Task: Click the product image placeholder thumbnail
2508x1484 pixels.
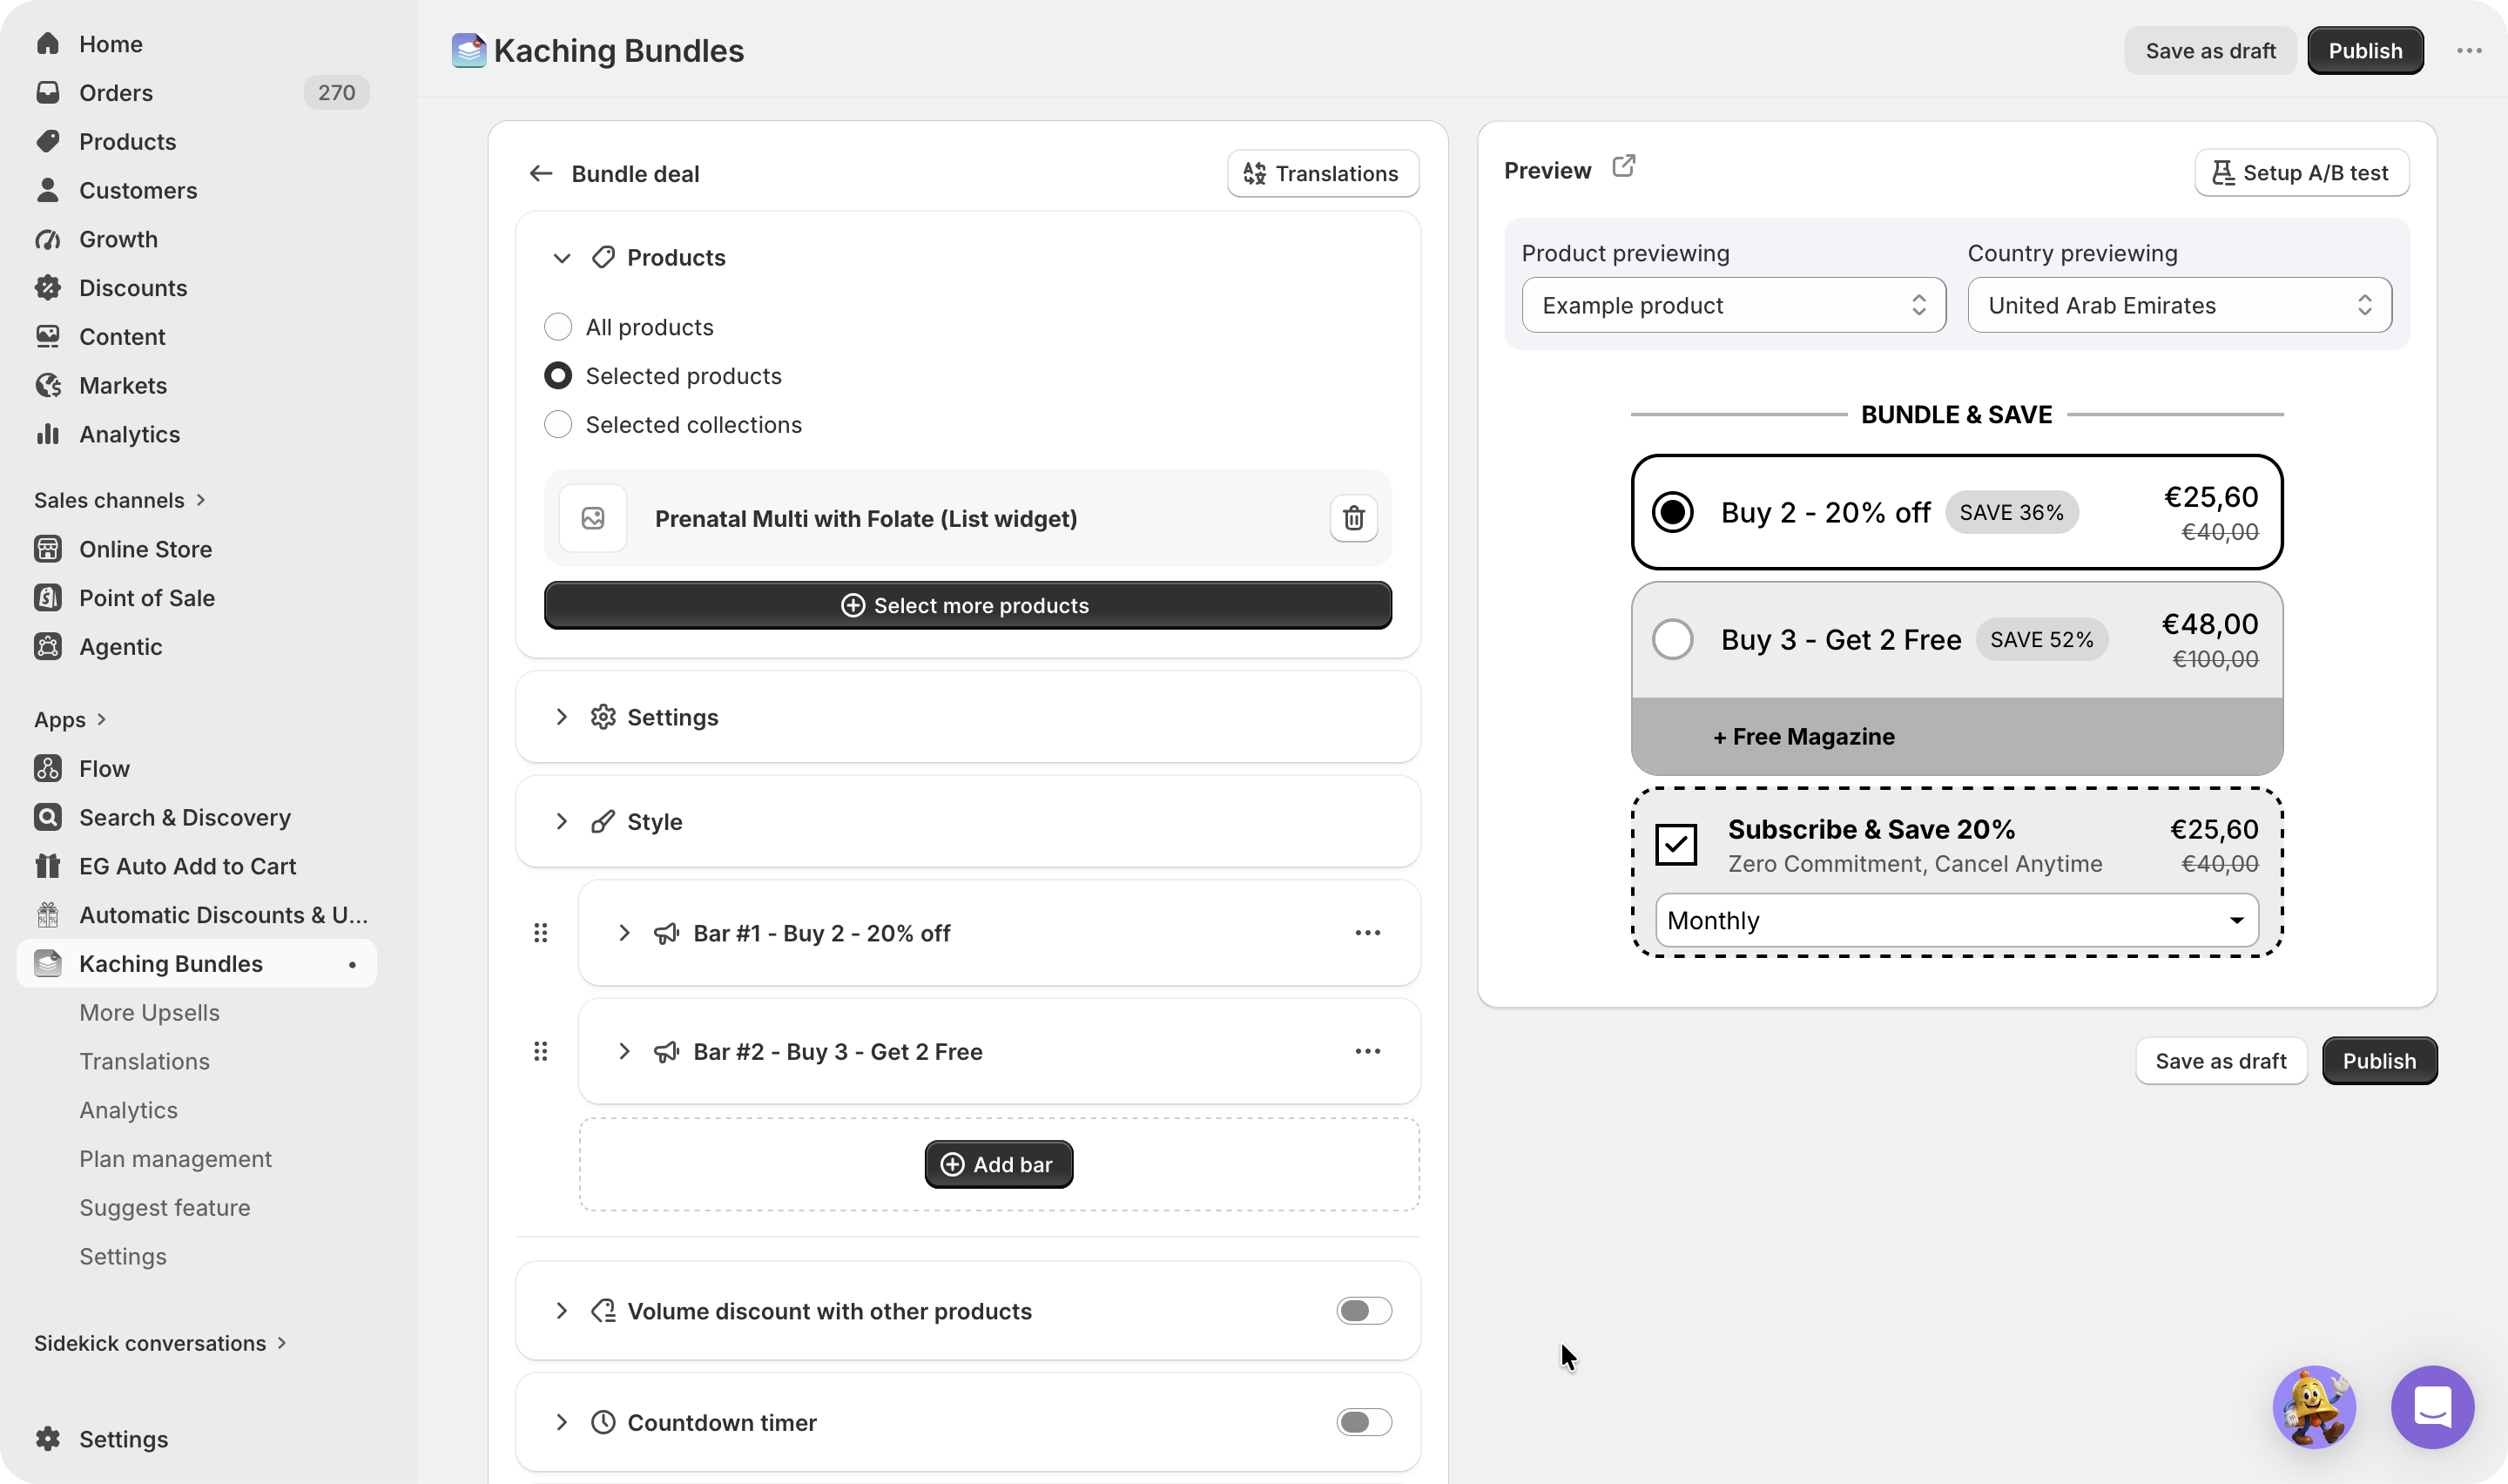Action: coord(593,518)
